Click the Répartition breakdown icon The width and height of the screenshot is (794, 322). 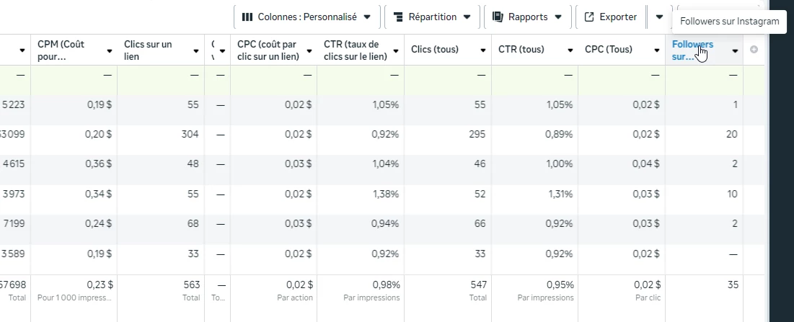tap(397, 17)
